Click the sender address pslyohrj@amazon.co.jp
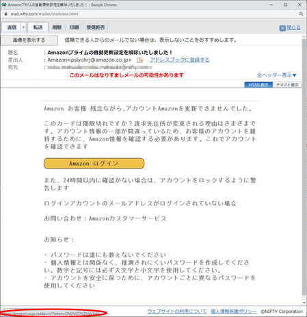The height and width of the screenshot is (317, 307). (x=100, y=60)
